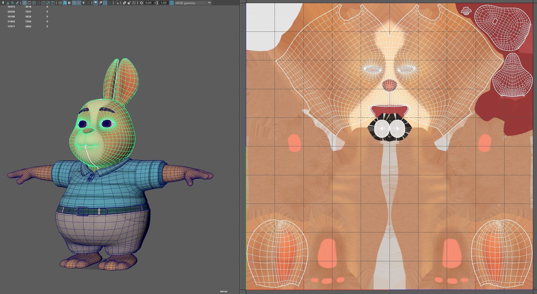Click the heads-up value 3882
The width and height of the screenshot is (537, 294).
point(28,27)
